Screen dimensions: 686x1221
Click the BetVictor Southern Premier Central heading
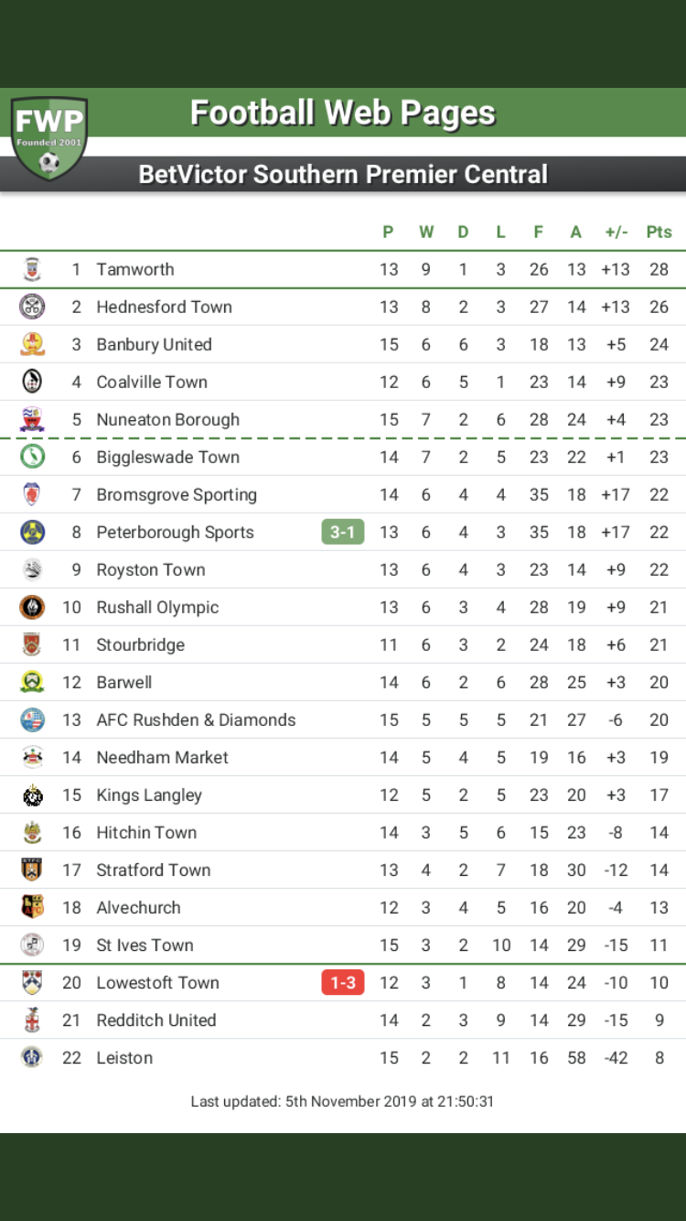[343, 174]
